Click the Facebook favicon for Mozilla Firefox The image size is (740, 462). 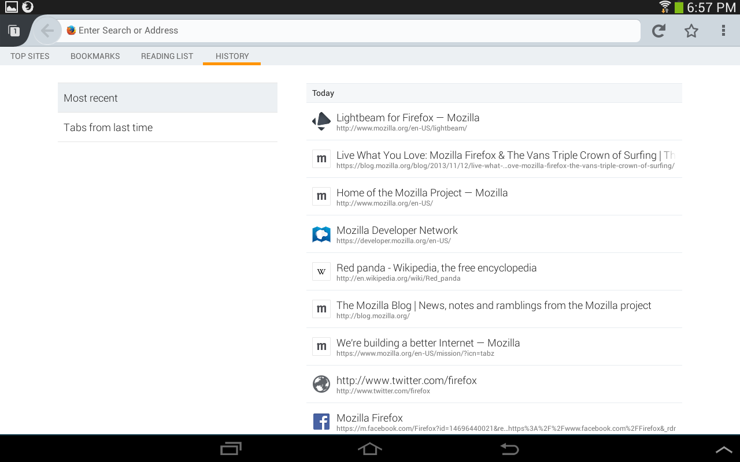click(321, 422)
